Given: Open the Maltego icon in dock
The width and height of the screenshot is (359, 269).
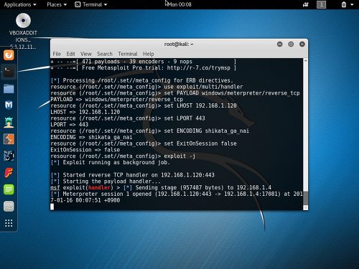Looking at the screenshot, I should pyautogui.click(x=9, y=156).
